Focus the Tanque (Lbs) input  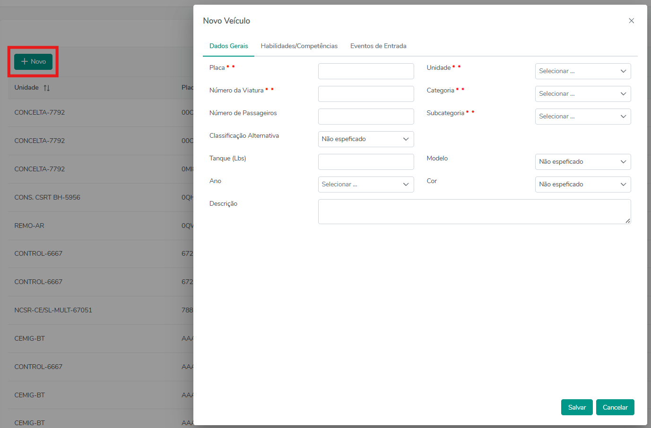365,162
